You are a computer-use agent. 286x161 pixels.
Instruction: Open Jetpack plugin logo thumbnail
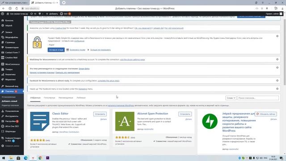pos(210,121)
